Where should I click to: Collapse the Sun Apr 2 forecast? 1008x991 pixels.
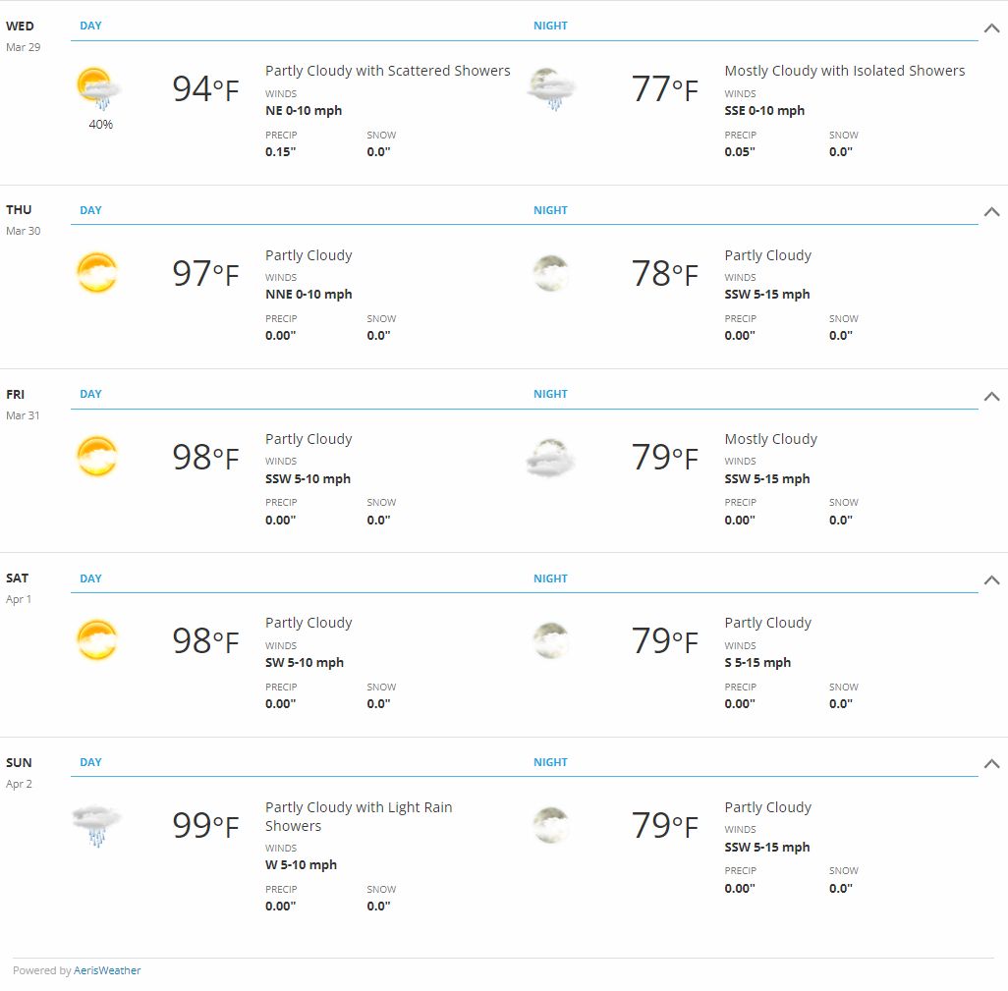tap(992, 763)
